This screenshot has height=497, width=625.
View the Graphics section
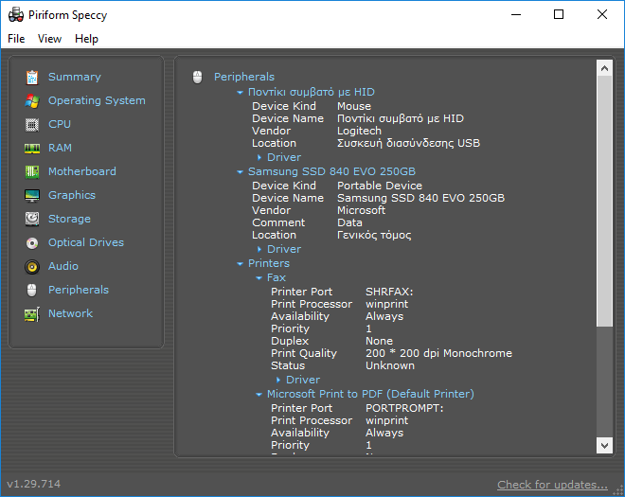72,195
